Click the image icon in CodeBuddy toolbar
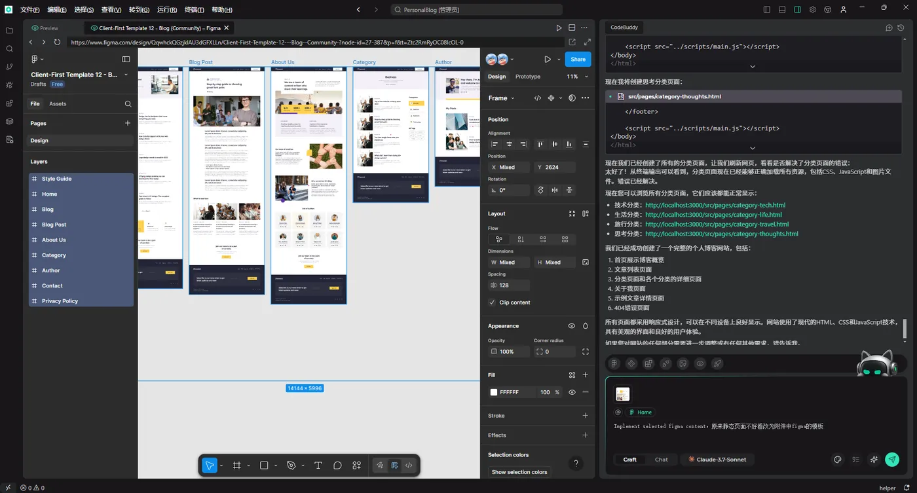The image size is (917, 493). [683, 363]
